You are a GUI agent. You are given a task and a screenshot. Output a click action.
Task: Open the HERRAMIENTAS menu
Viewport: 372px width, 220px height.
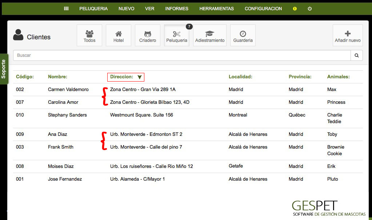coord(216,8)
